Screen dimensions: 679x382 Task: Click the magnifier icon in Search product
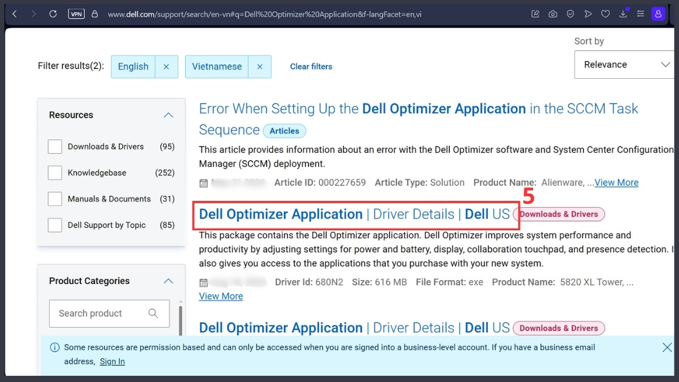[x=153, y=313]
